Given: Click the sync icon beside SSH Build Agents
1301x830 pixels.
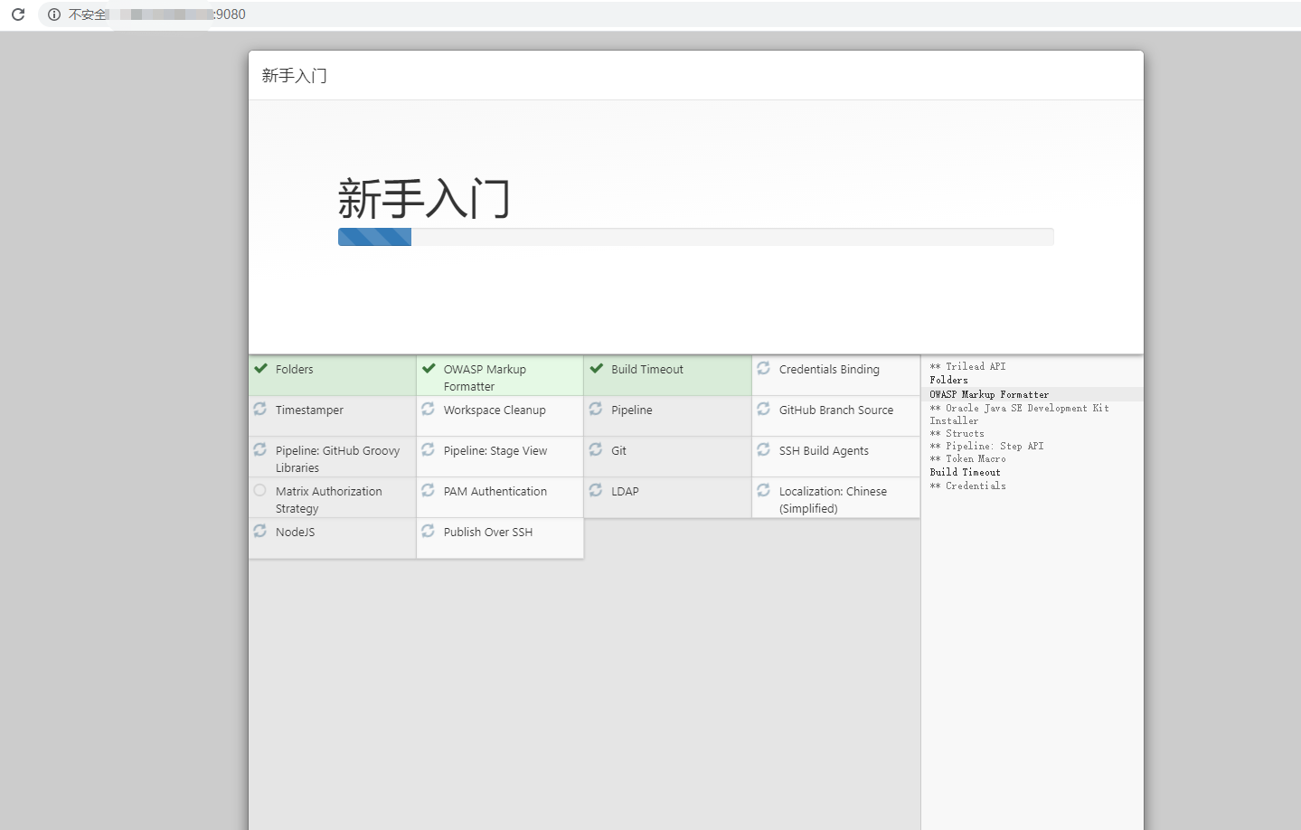Looking at the screenshot, I should [x=764, y=449].
